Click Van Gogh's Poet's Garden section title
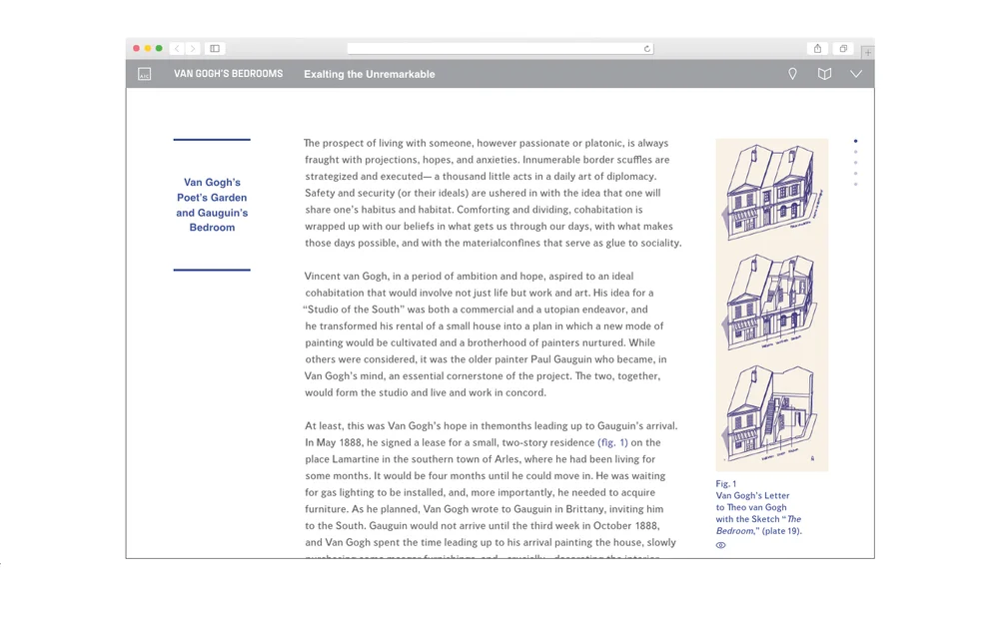The height and width of the screenshot is (624, 999). (212, 205)
